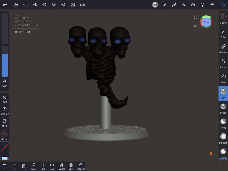Toggle Smooth shortcut in left panel
The height and width of the screenshot is (171, 228).
[5, 111]
